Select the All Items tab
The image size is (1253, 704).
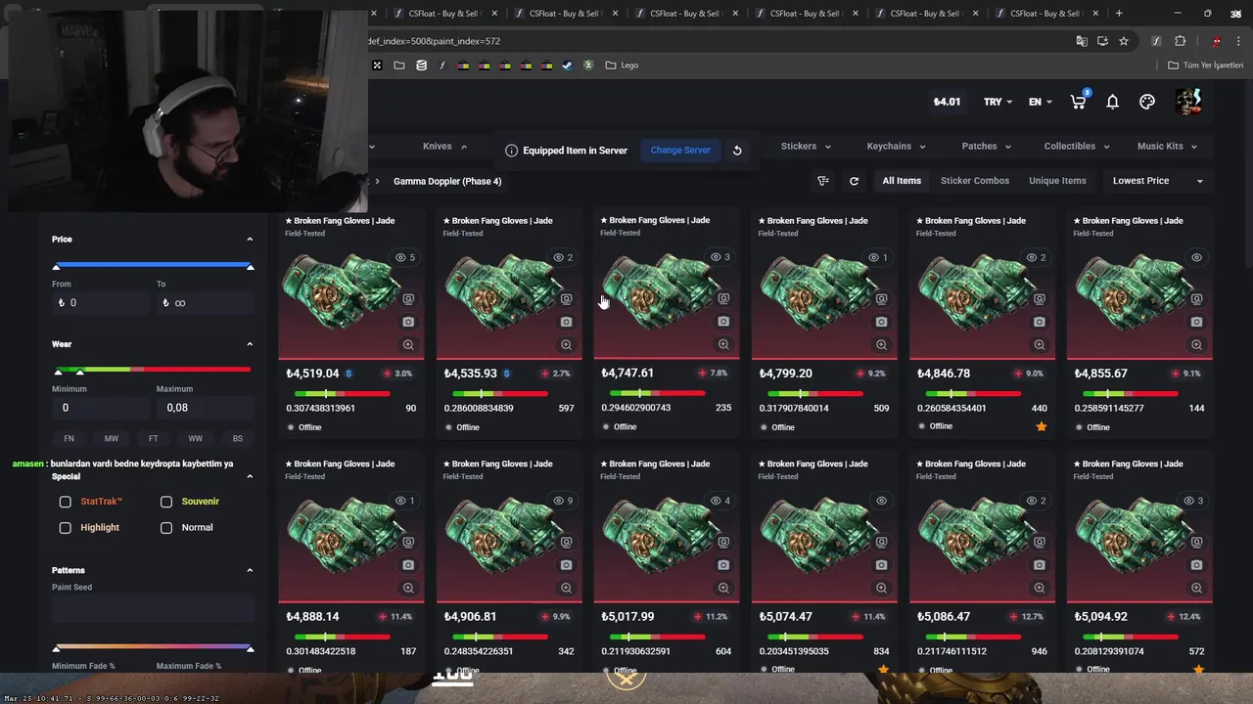coord(902,181)
